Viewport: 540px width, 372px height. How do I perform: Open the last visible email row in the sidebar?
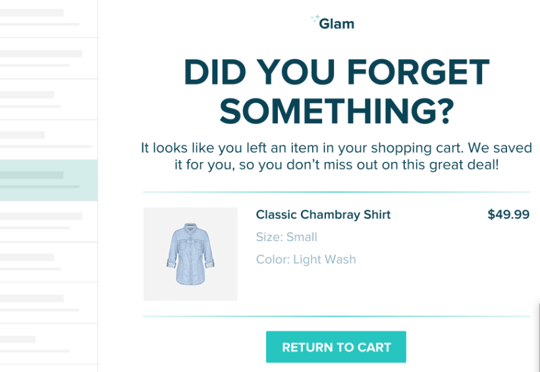point(49,344)
